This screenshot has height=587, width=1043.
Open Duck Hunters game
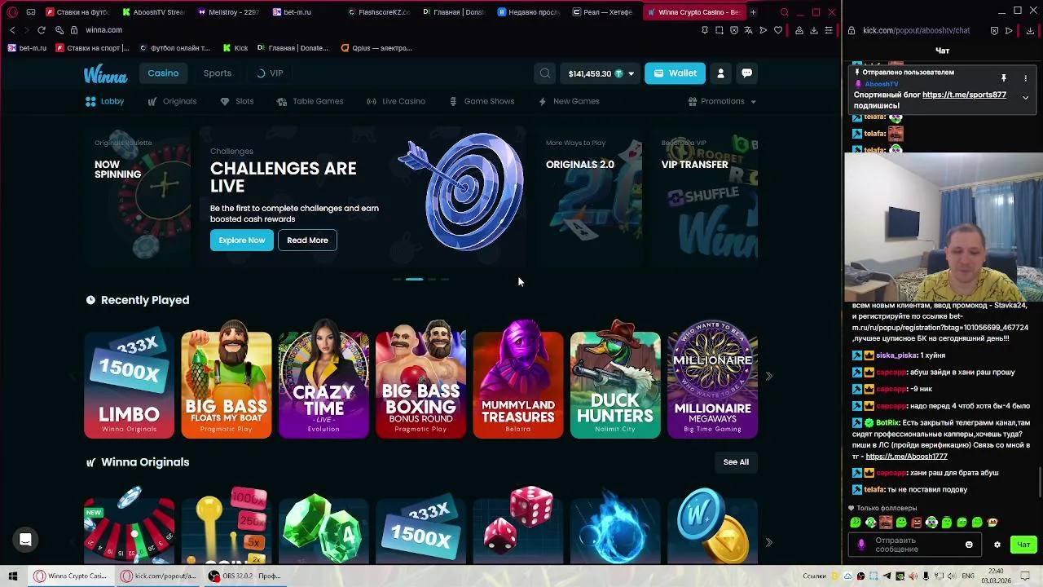615,379
